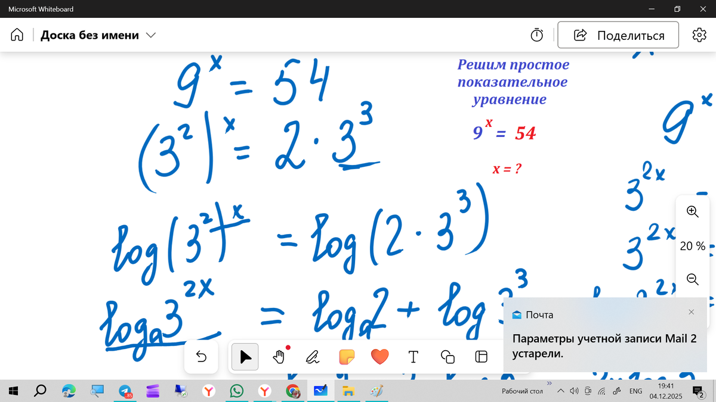Open Telegram from the taskbar

pyautogui.click(x=125, y=391)
